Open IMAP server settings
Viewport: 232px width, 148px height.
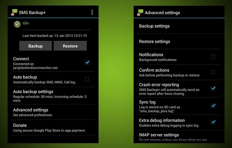pyautogui.click(x=179, y=137)
